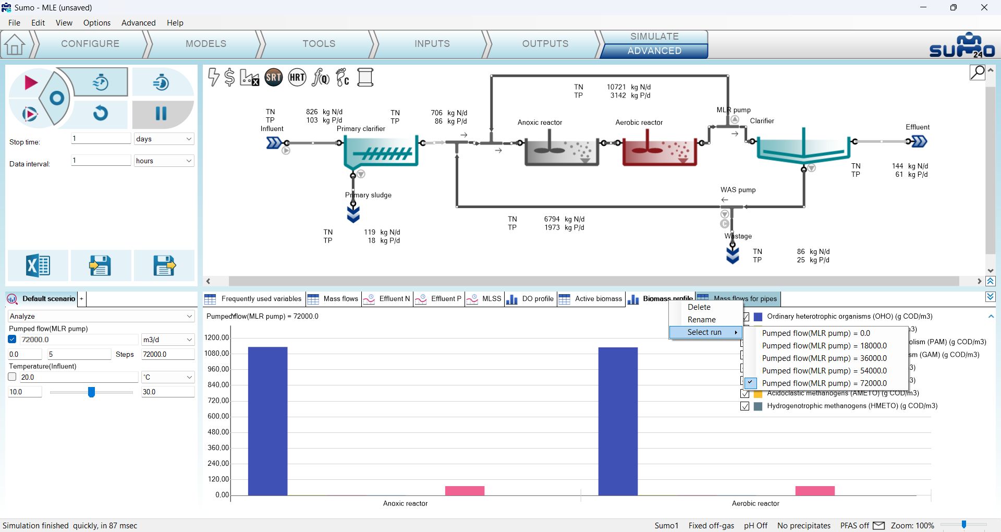Switch to the DO profile tab
This screenshot has width=1001, height=532.
coord(530,299)
